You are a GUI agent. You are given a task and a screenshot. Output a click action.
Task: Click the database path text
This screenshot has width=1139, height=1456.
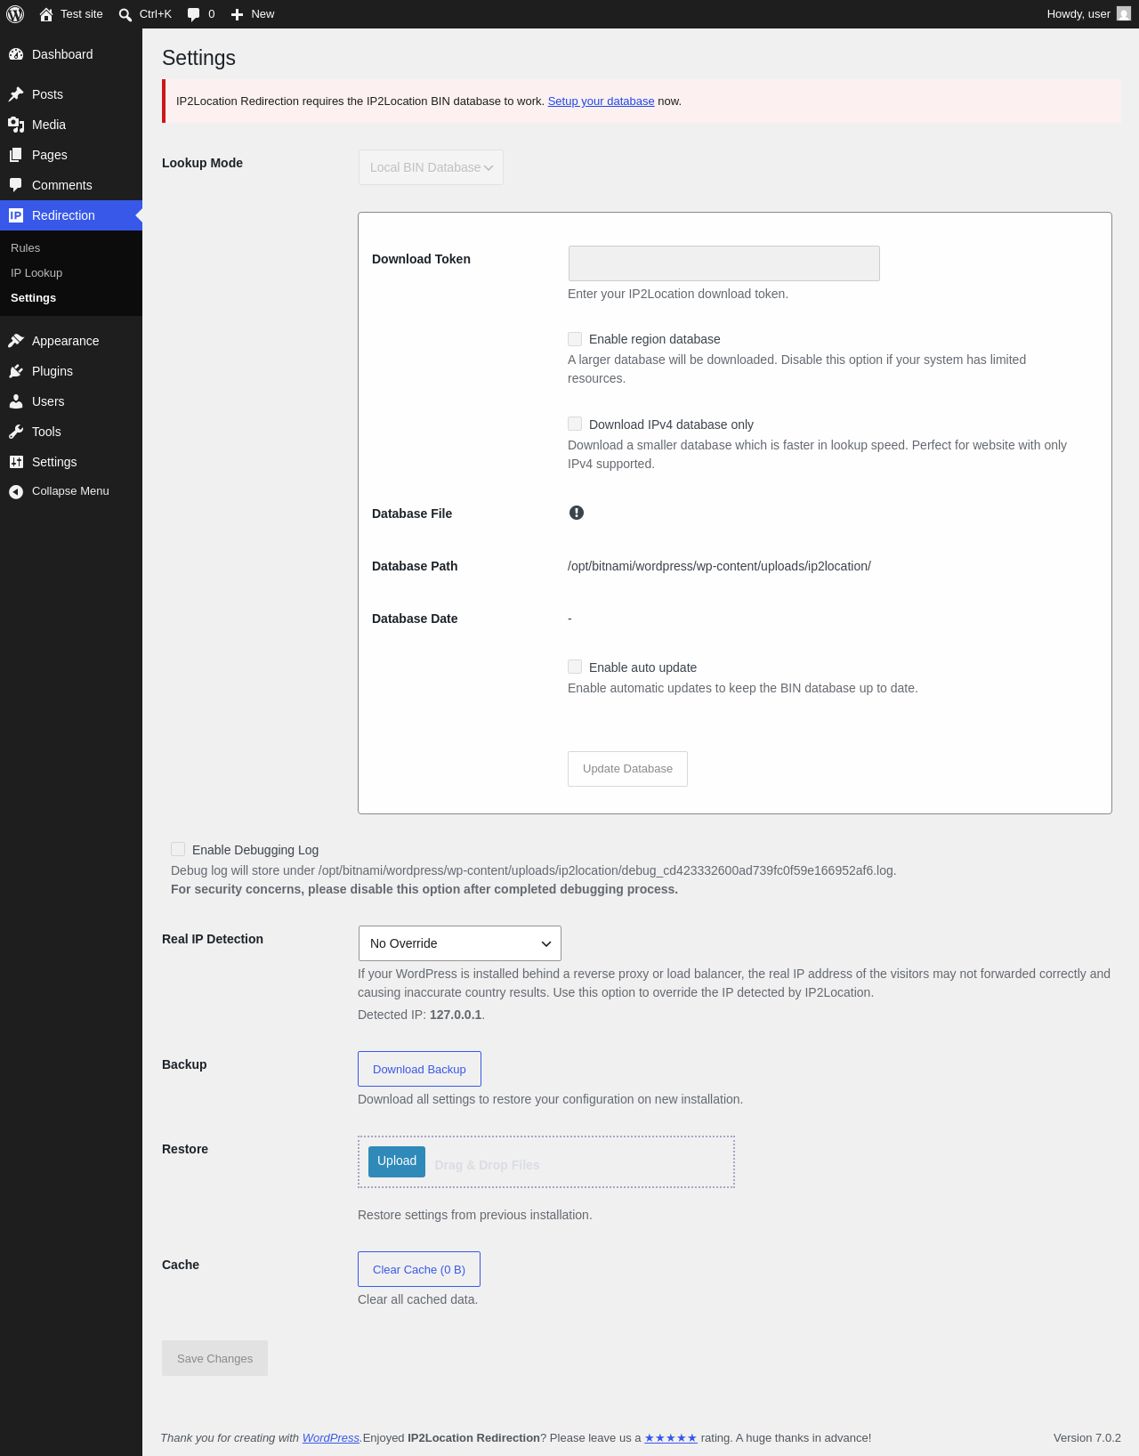[x=719, y=566]
